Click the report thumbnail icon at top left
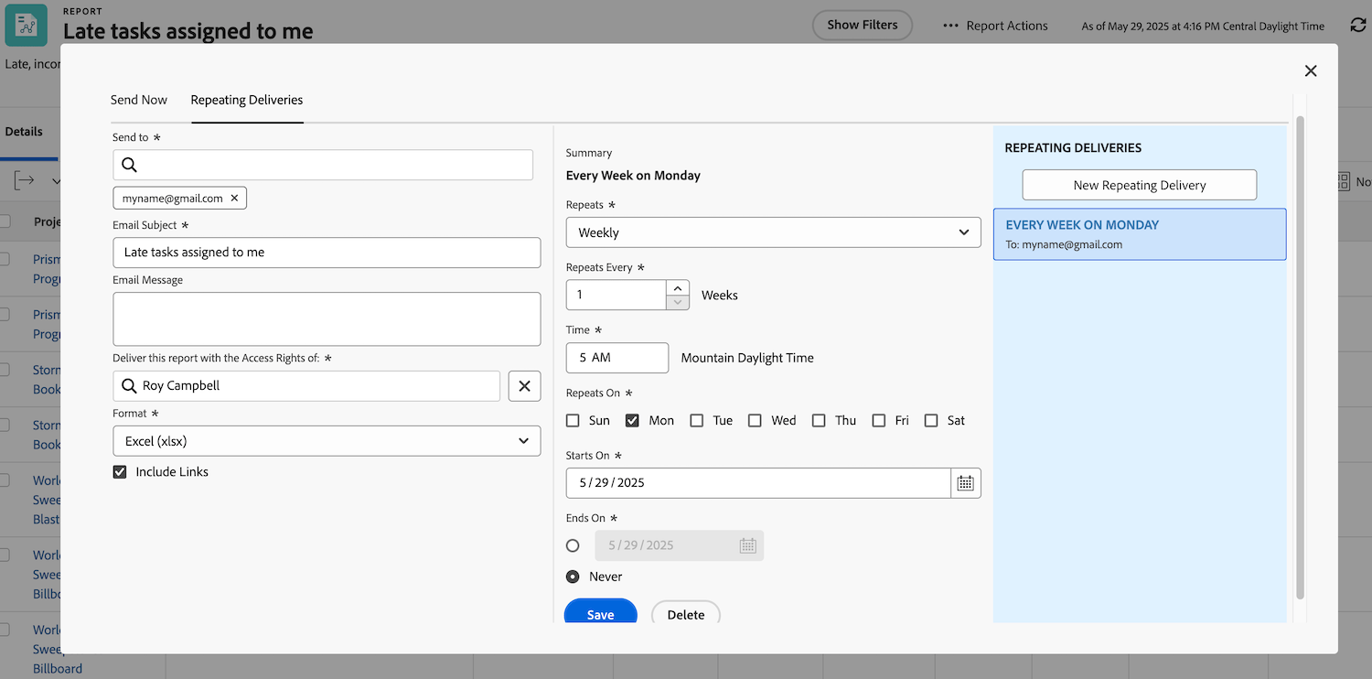1372x679 pixels. tap(25, 25)
